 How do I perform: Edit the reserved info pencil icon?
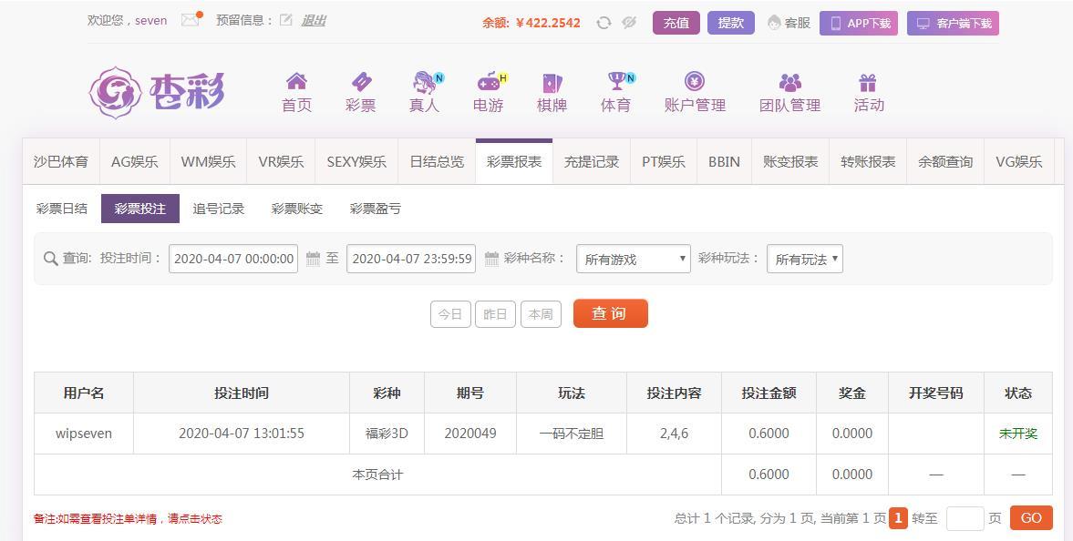(x=286, y=20)
